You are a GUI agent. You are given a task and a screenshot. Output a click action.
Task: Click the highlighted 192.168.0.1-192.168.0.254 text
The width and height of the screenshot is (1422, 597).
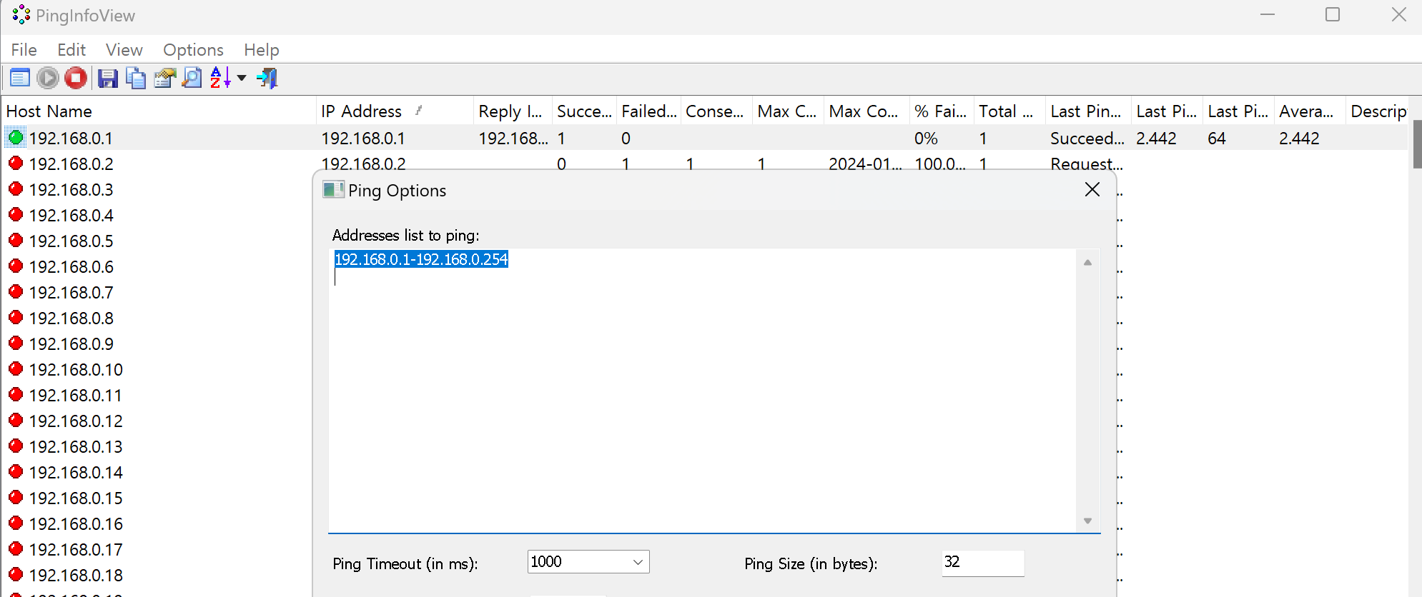tap(421, 259)
